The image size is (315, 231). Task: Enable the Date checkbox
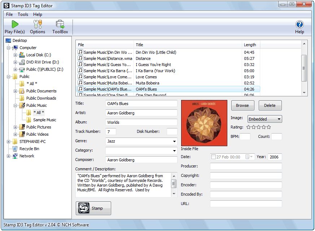pos(213,157)
